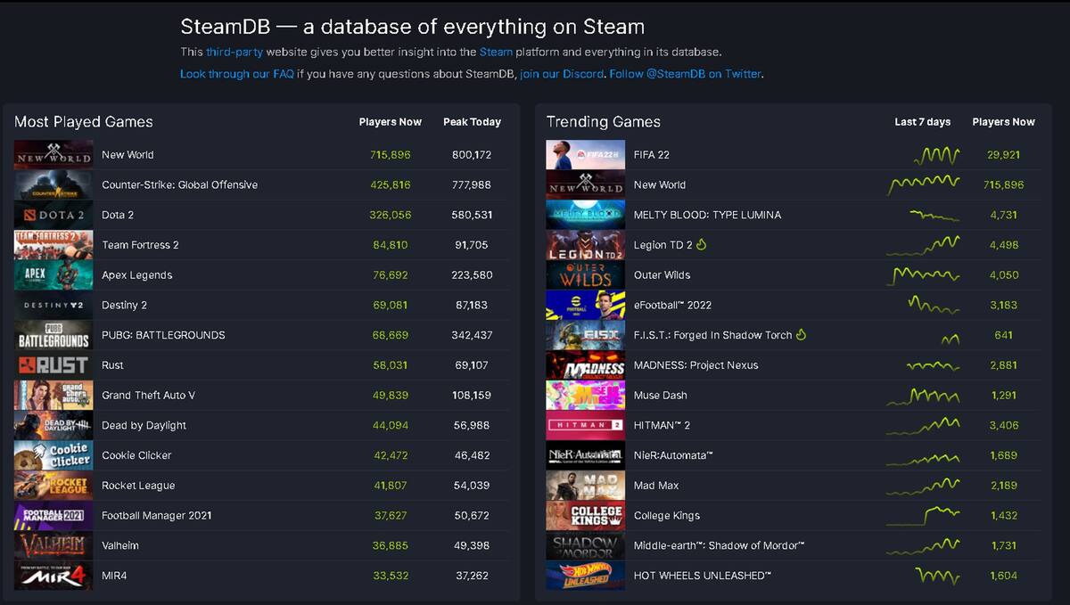Follow the Steam platform link
The height and width of the screenshot is (605, 1070).
click(x=496, y=53)
